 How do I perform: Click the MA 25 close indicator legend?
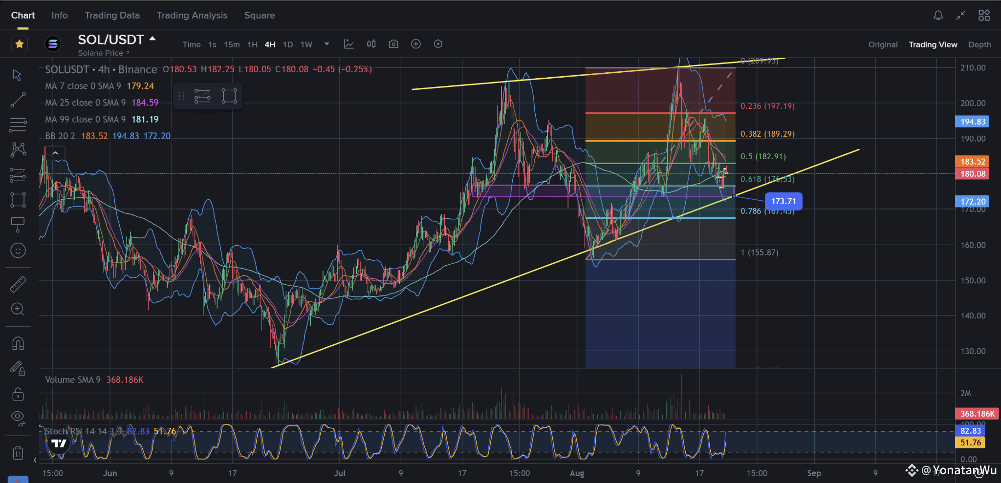102,103
